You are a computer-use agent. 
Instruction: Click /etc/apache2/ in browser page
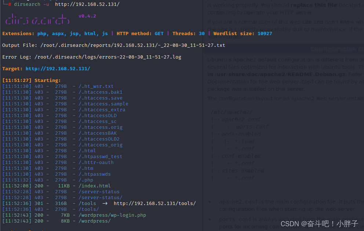click(x=231, y=112)
